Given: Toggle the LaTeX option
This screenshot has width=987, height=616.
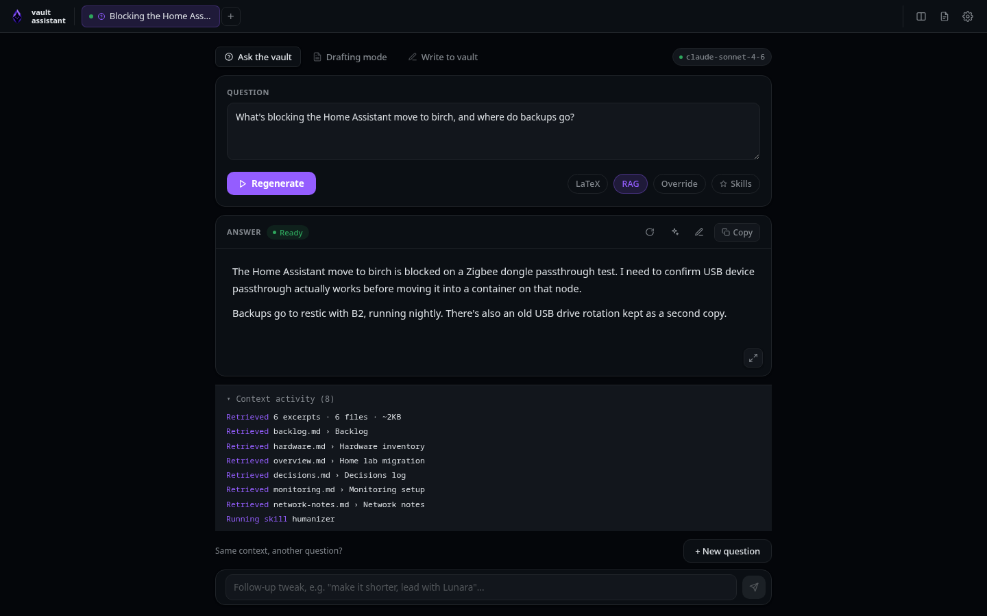Looking at the screenshot, I should pyautogui.click(x=587, y=183).
